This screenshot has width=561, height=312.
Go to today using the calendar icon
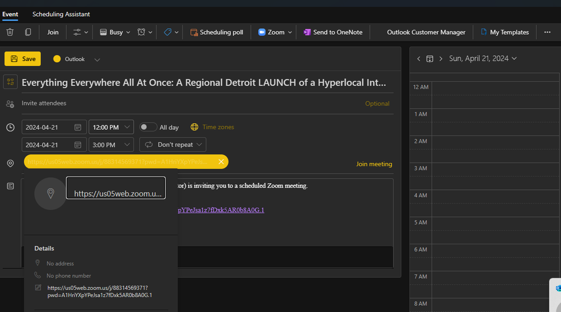tap(430, 59)
